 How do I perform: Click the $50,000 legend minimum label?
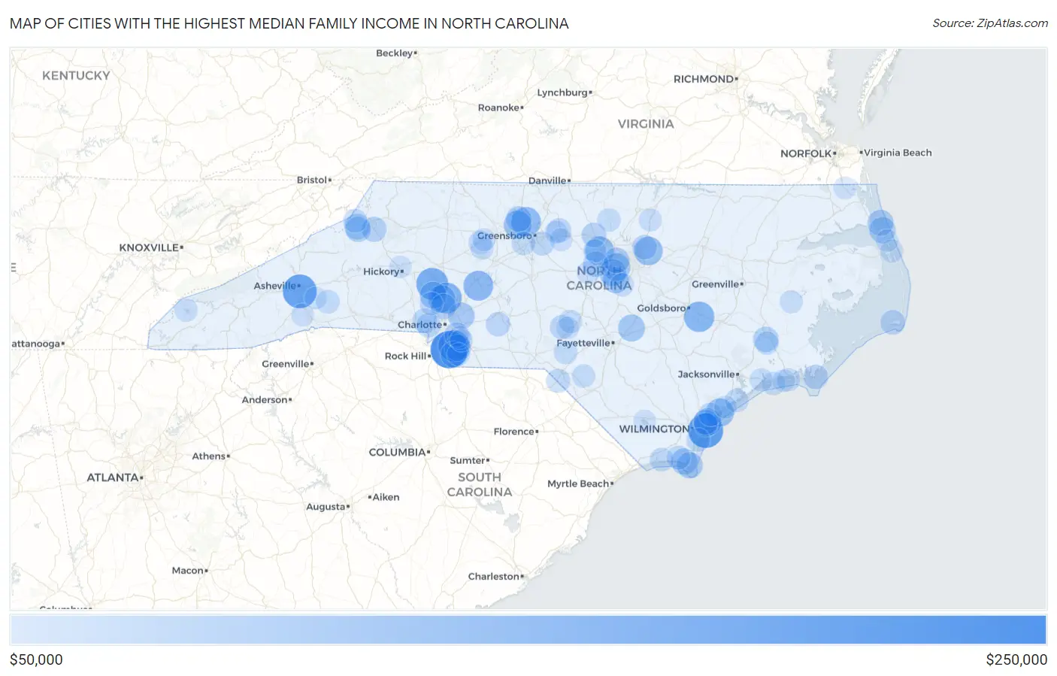coord(36,659)
